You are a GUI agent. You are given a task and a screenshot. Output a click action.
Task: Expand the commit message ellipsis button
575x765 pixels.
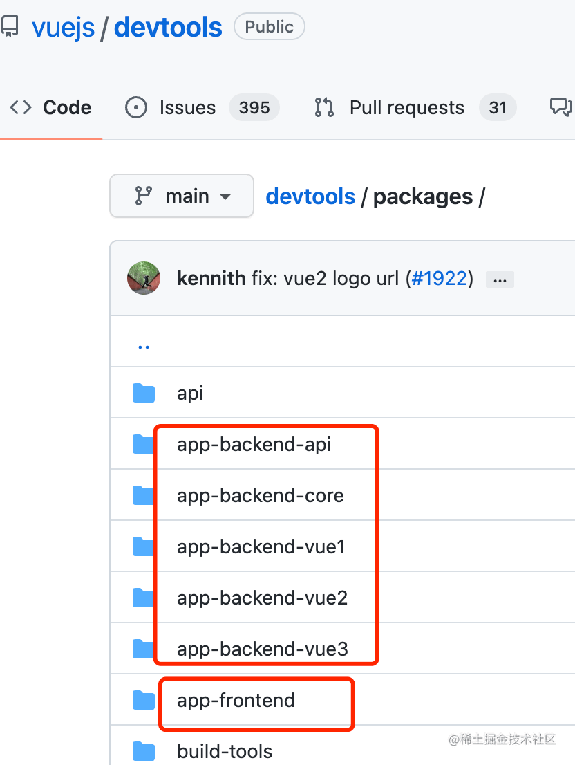point(500,279)
